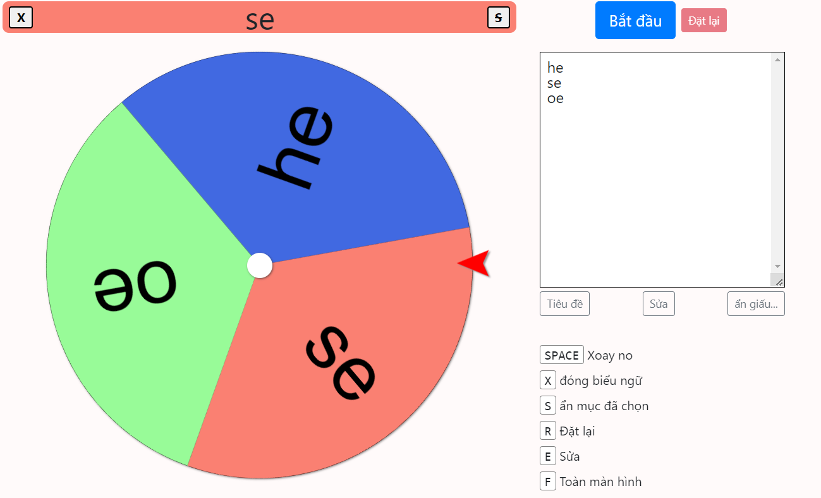Click the F fullscreen shortcut key
This screenshot has height=498, width=821.
(x=548, y=482)
